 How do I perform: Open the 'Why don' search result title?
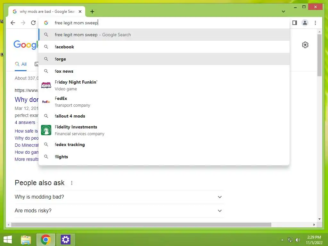coord(27,100)
